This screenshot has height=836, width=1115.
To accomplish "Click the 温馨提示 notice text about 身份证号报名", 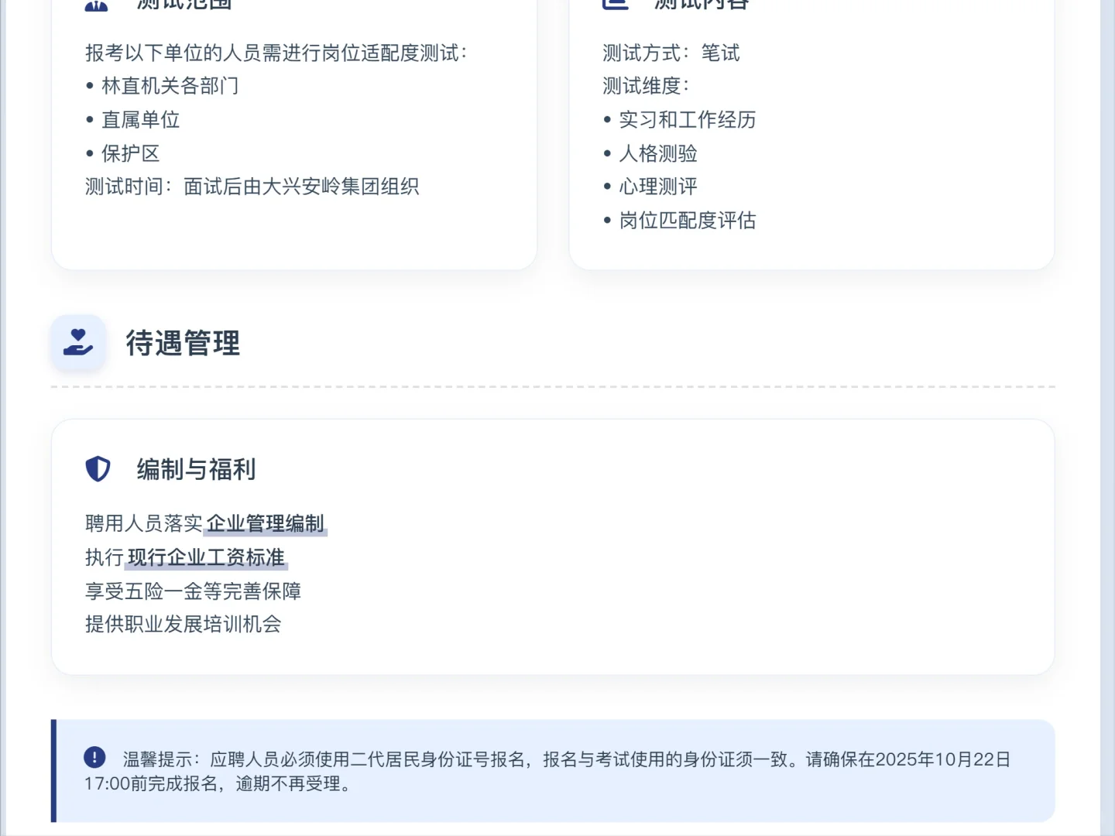I will coord(547,771).
